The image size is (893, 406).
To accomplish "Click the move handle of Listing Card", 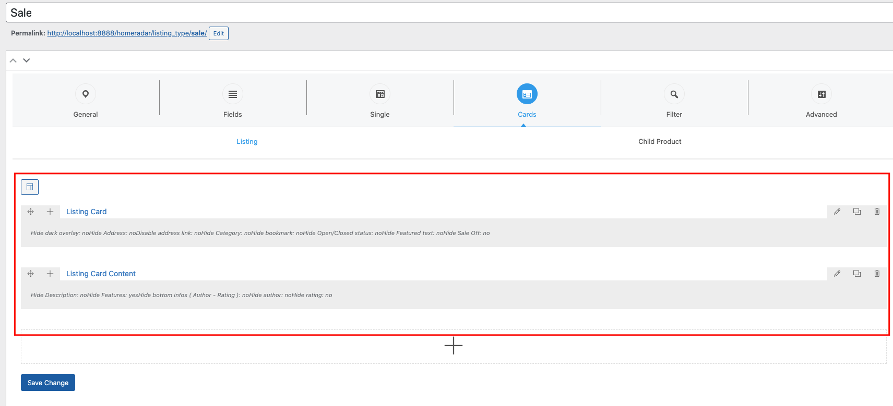I will click(x=31, y=212).
